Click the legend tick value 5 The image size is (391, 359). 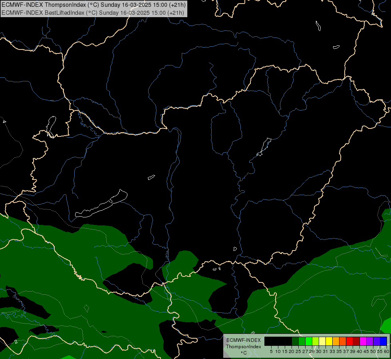tap(271, 351)
